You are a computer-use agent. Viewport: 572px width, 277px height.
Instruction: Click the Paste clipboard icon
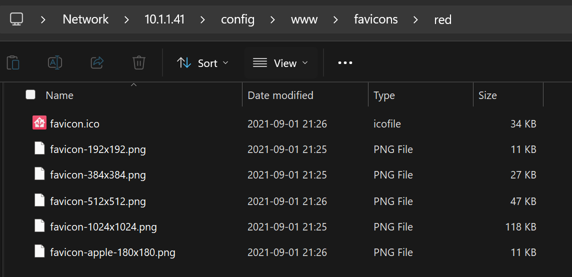(13, 63)
